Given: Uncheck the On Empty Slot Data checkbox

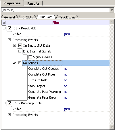Looking at the screenshot, I should click(x=20, y=45).
